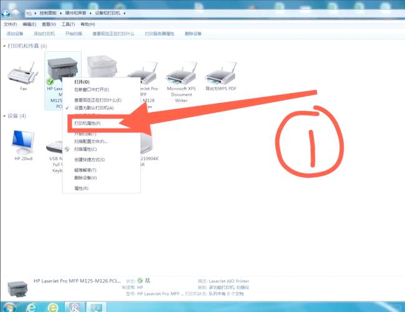Click the back navigation arrow
Image resolution: width=405 pixels, height=312 pixels.
(x=6, y=12)
